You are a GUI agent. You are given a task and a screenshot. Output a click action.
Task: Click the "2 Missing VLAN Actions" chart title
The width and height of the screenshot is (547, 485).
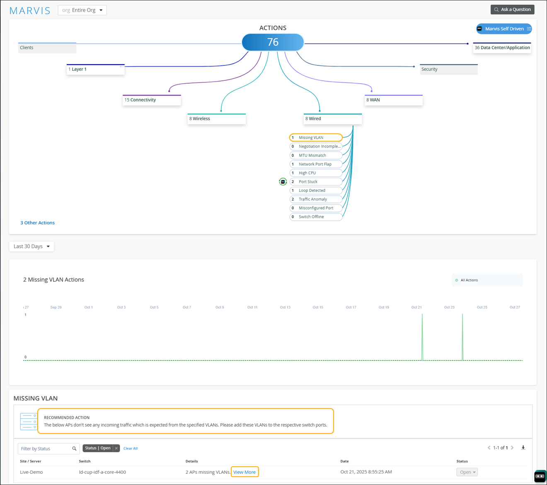[53, 280]
